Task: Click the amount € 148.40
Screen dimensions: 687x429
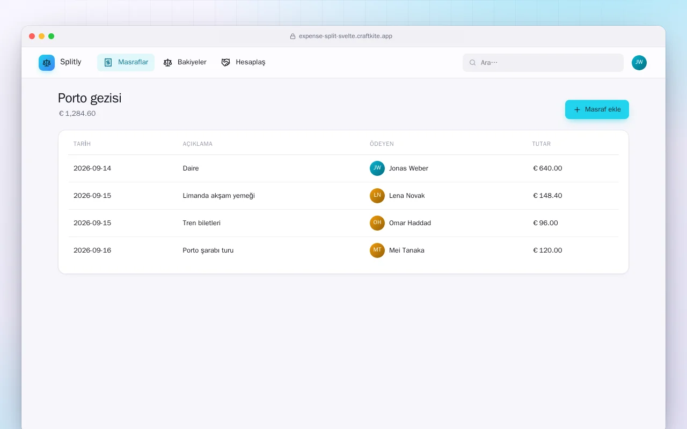Action: click(547, 196)
